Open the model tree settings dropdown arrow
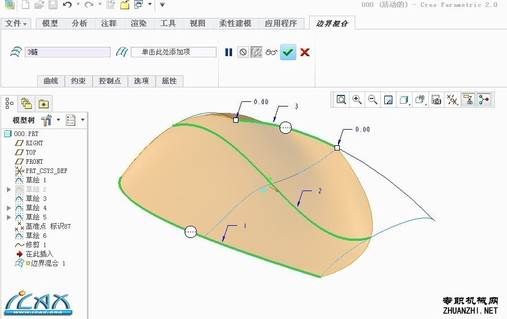Image resolution: width=507 pixels, height=319 pixels. coord(58,120)
